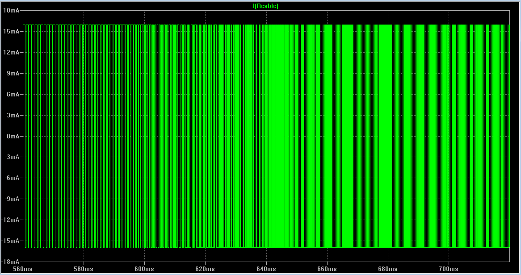The width and height of the screenshot is (521, 275).
Task: Click the 560ms time axis label
Action: pyautogui.click(x=23, y=269)
